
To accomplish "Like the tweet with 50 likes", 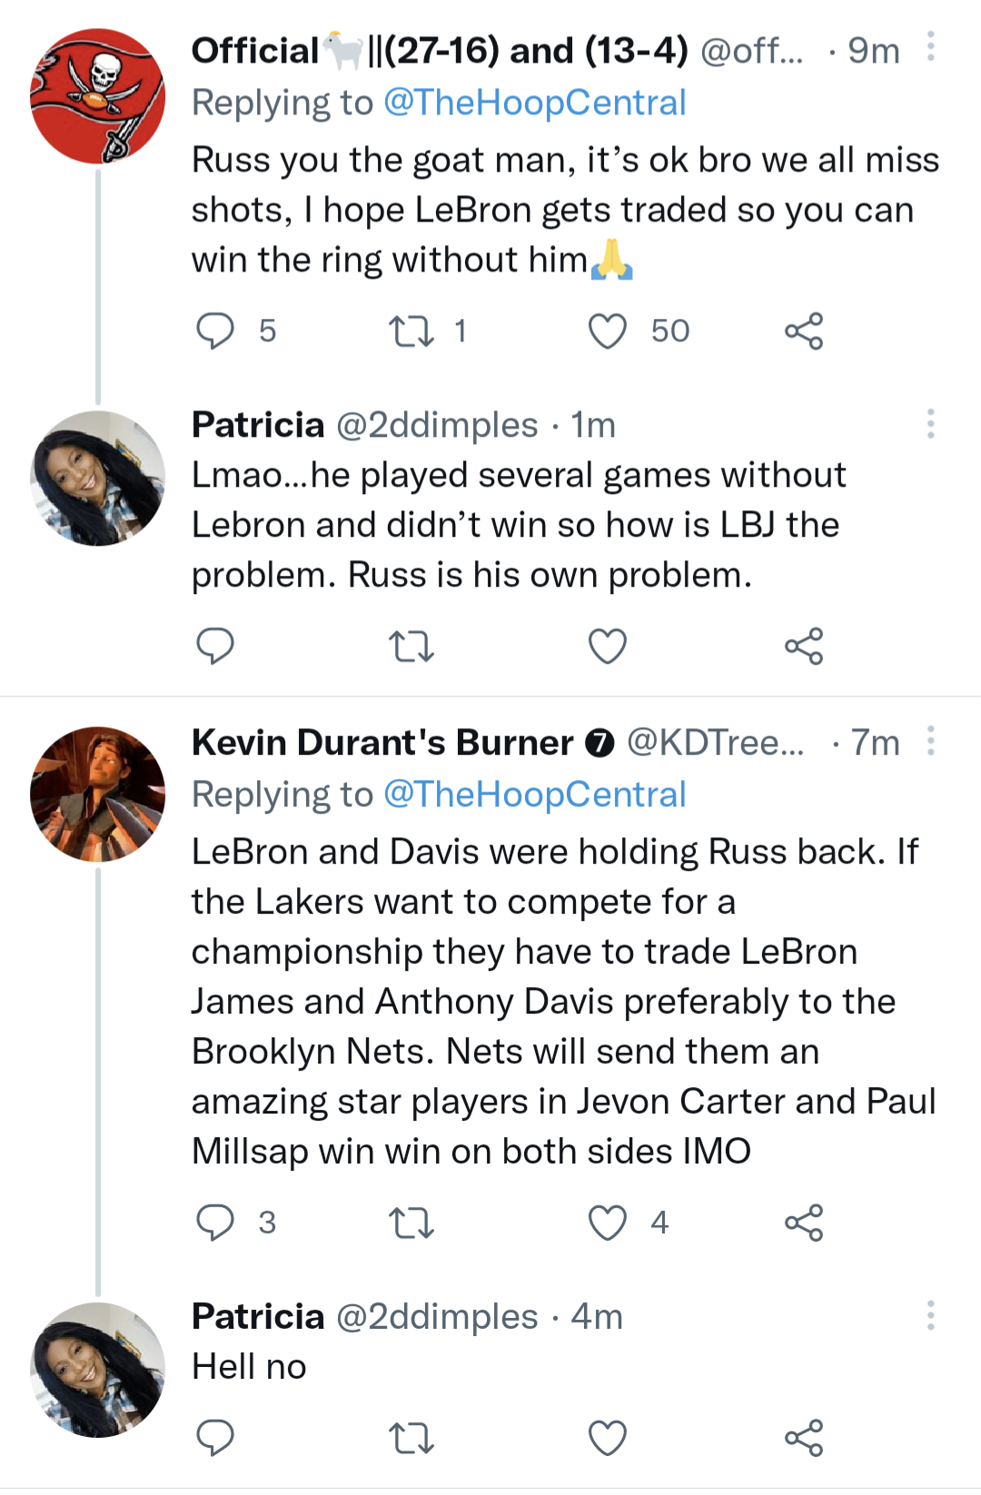I will coord(608,331).
